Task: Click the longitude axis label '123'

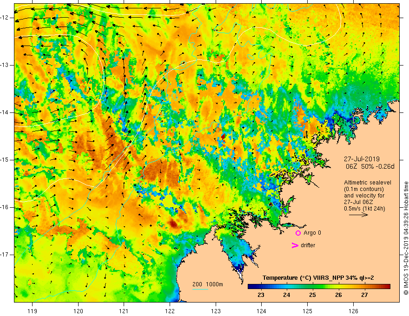Action: click(x=216, y=311)
